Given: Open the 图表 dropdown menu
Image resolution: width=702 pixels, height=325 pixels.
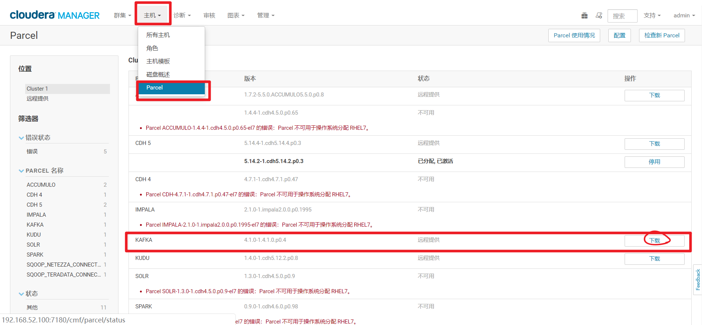Looking at the screenshot, I should 236,16.
